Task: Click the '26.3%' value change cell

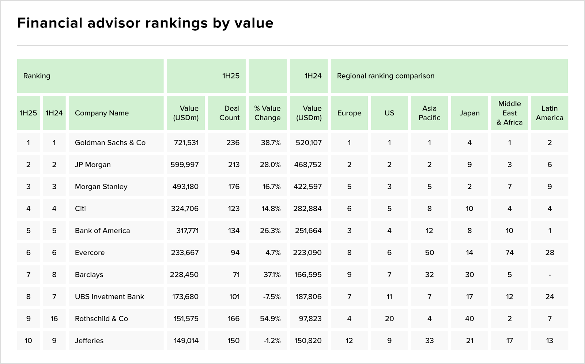Action: tap(268, 231)
